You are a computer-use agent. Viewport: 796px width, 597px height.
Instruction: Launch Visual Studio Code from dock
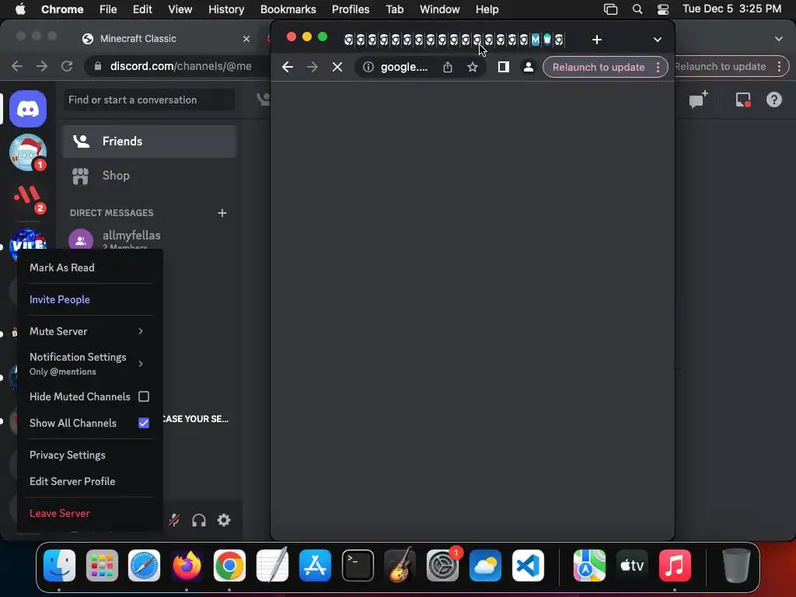528,565
